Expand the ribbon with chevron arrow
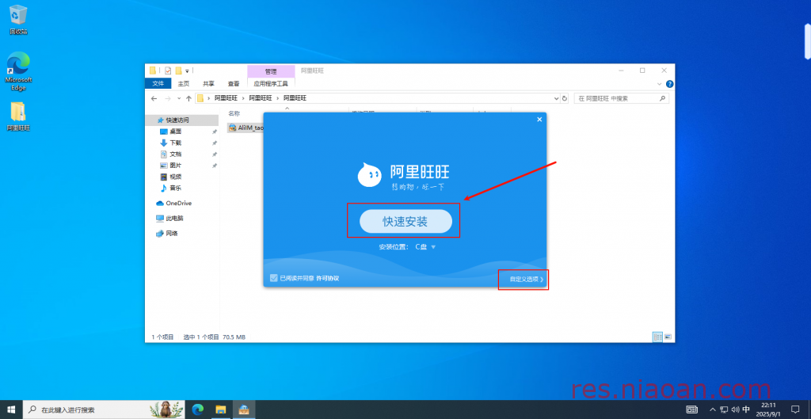This screenshot has height=419, width=811. [660, 83]
